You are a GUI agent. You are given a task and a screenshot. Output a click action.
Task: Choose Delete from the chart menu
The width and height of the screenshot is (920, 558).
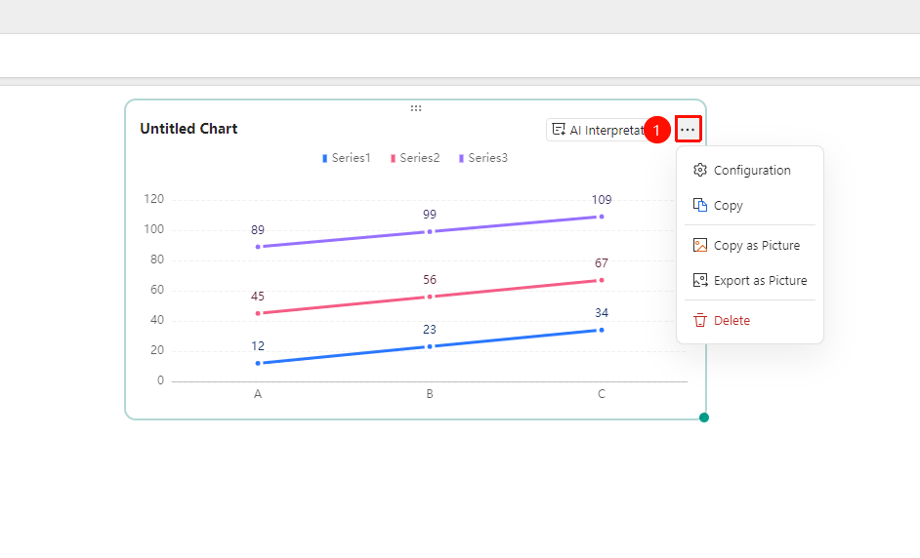click(750, 320)
